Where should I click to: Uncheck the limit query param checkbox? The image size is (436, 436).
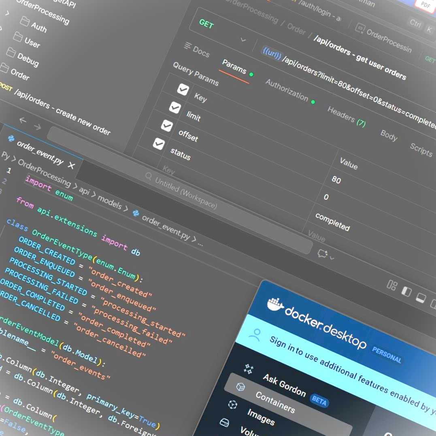(x=175, y=107)
